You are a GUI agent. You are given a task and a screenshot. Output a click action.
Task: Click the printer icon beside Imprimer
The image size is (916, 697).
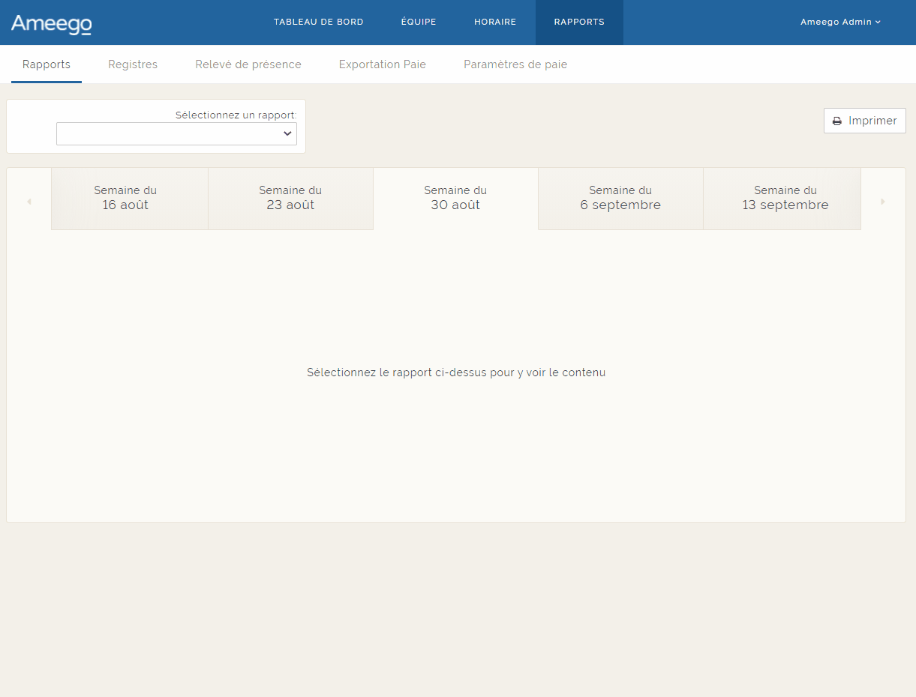click(x=836, y=121)
